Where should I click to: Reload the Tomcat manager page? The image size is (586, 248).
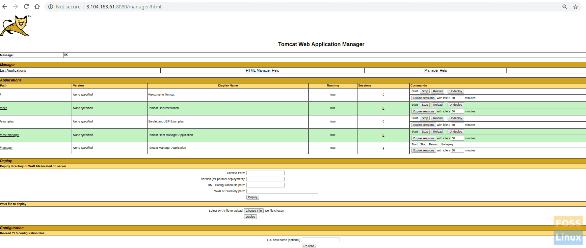tap(26, 6)
